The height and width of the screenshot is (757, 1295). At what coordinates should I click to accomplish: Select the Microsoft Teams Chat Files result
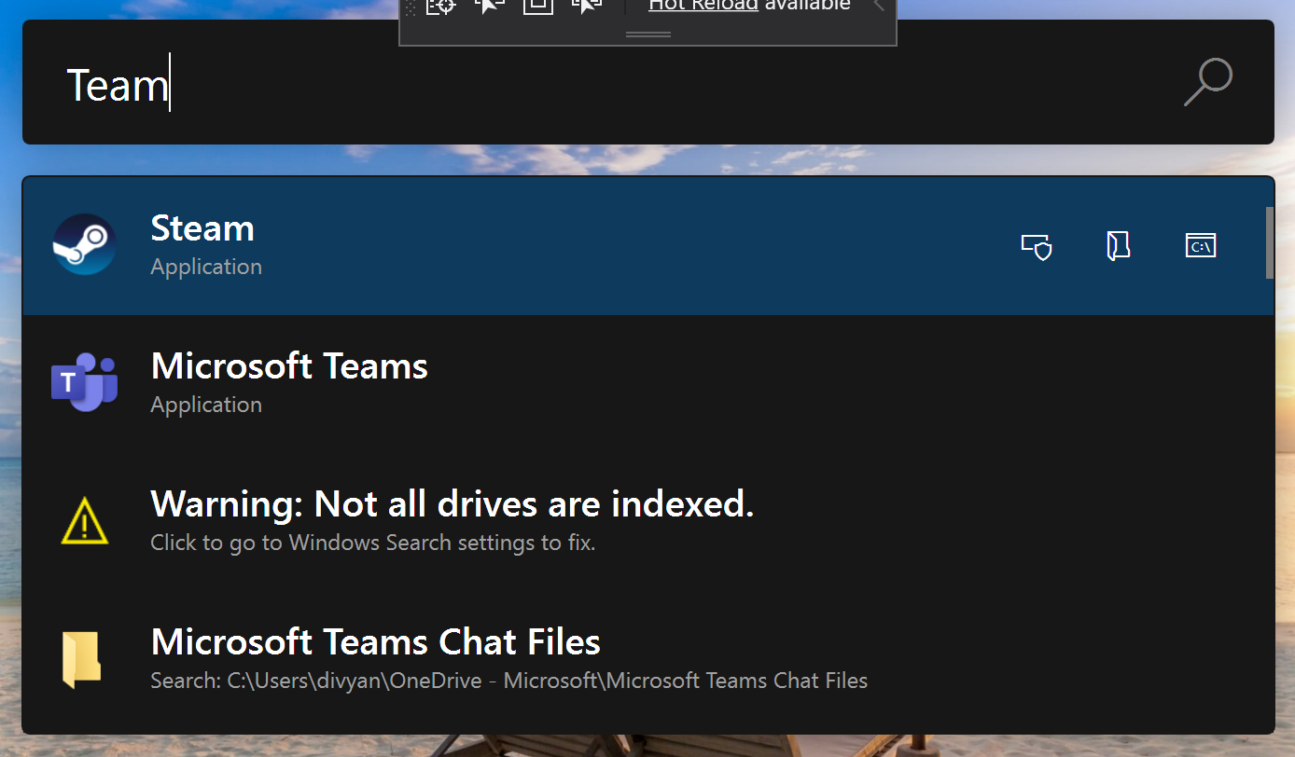pyautogui.click(x=375, y=641)
